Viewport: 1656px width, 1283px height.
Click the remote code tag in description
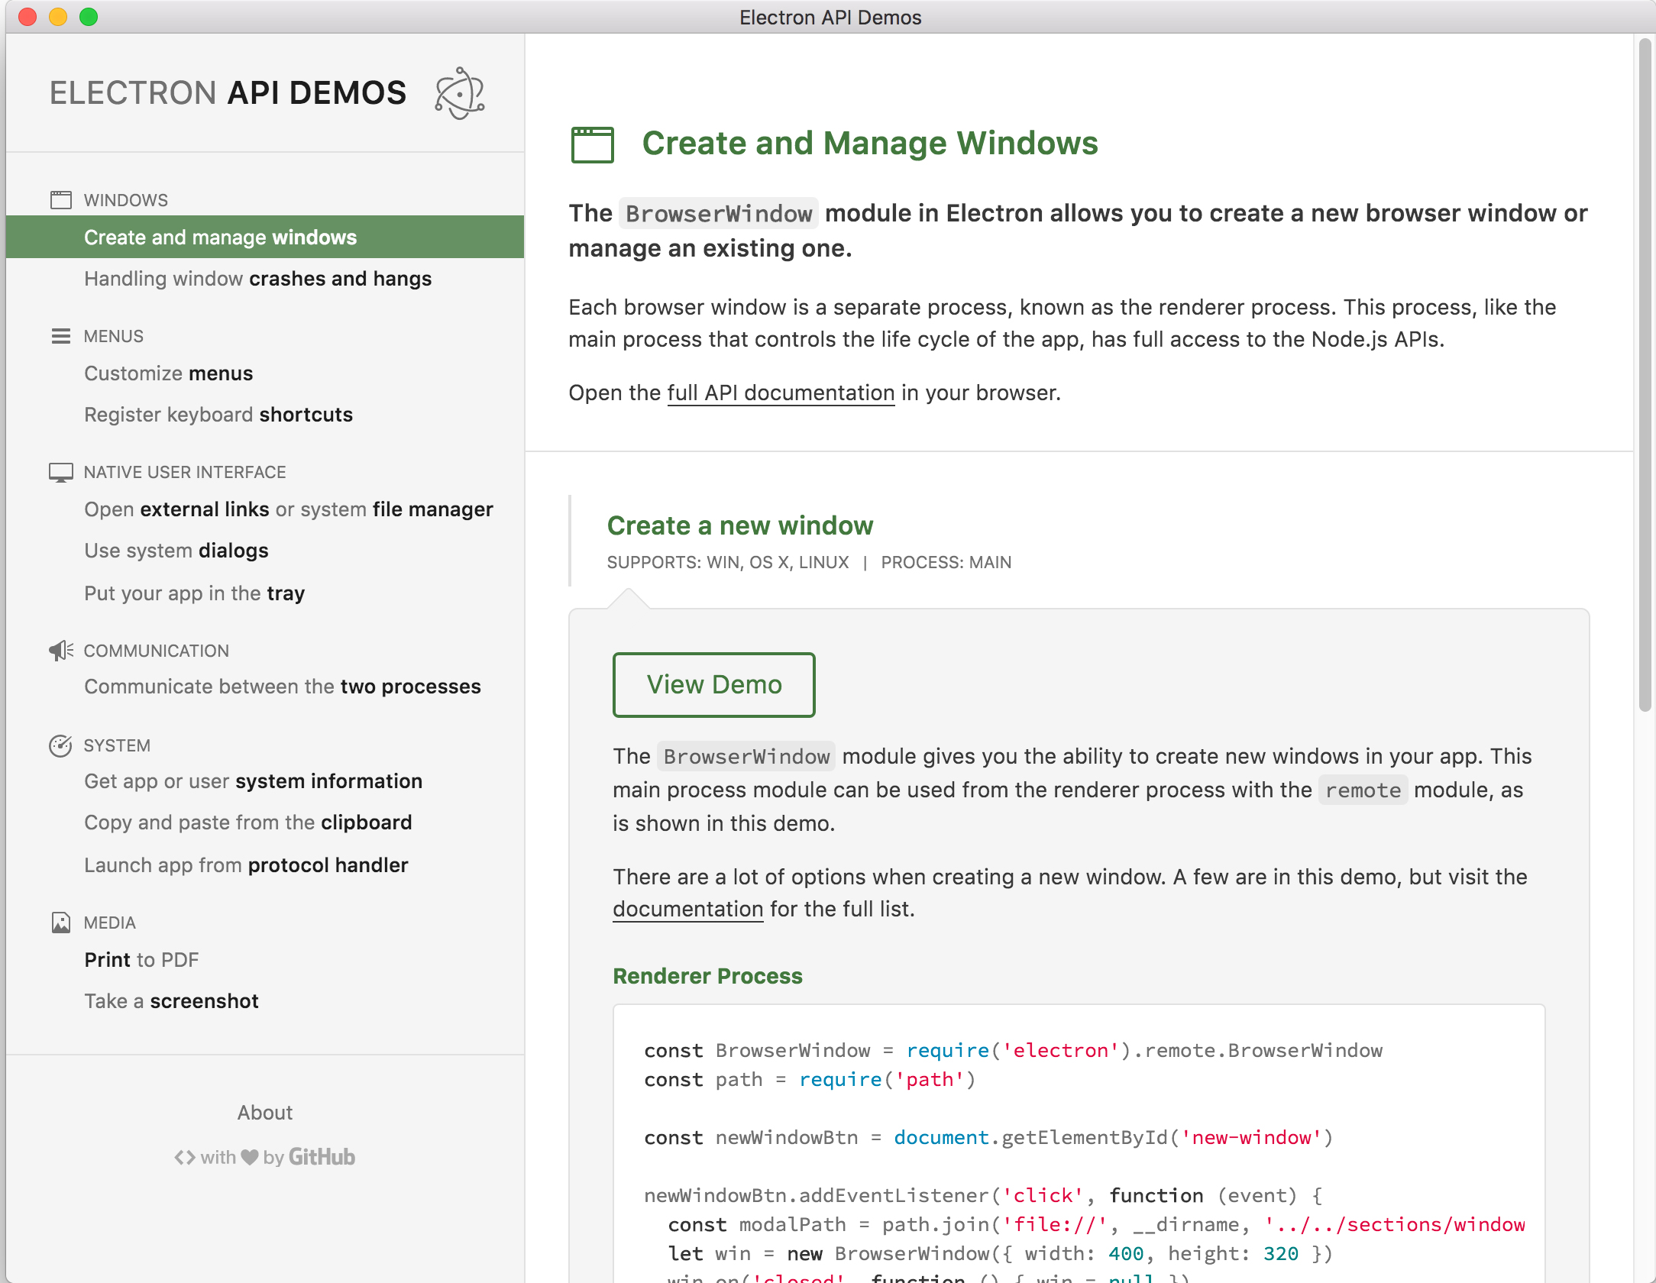[x=1363, y=790]
